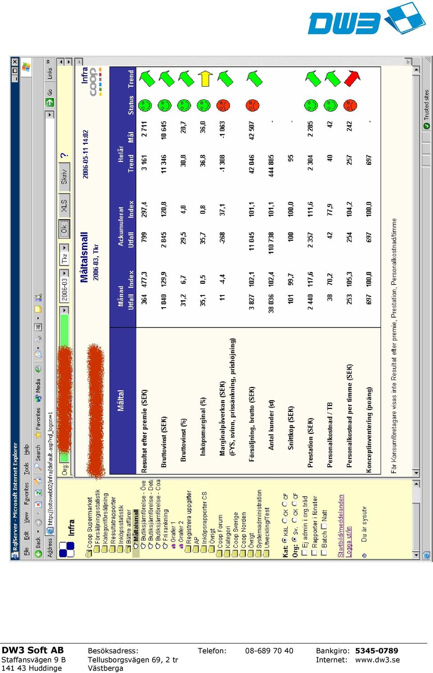Open the Tools menu
This screenshot has width=433, height=673.
27,468
